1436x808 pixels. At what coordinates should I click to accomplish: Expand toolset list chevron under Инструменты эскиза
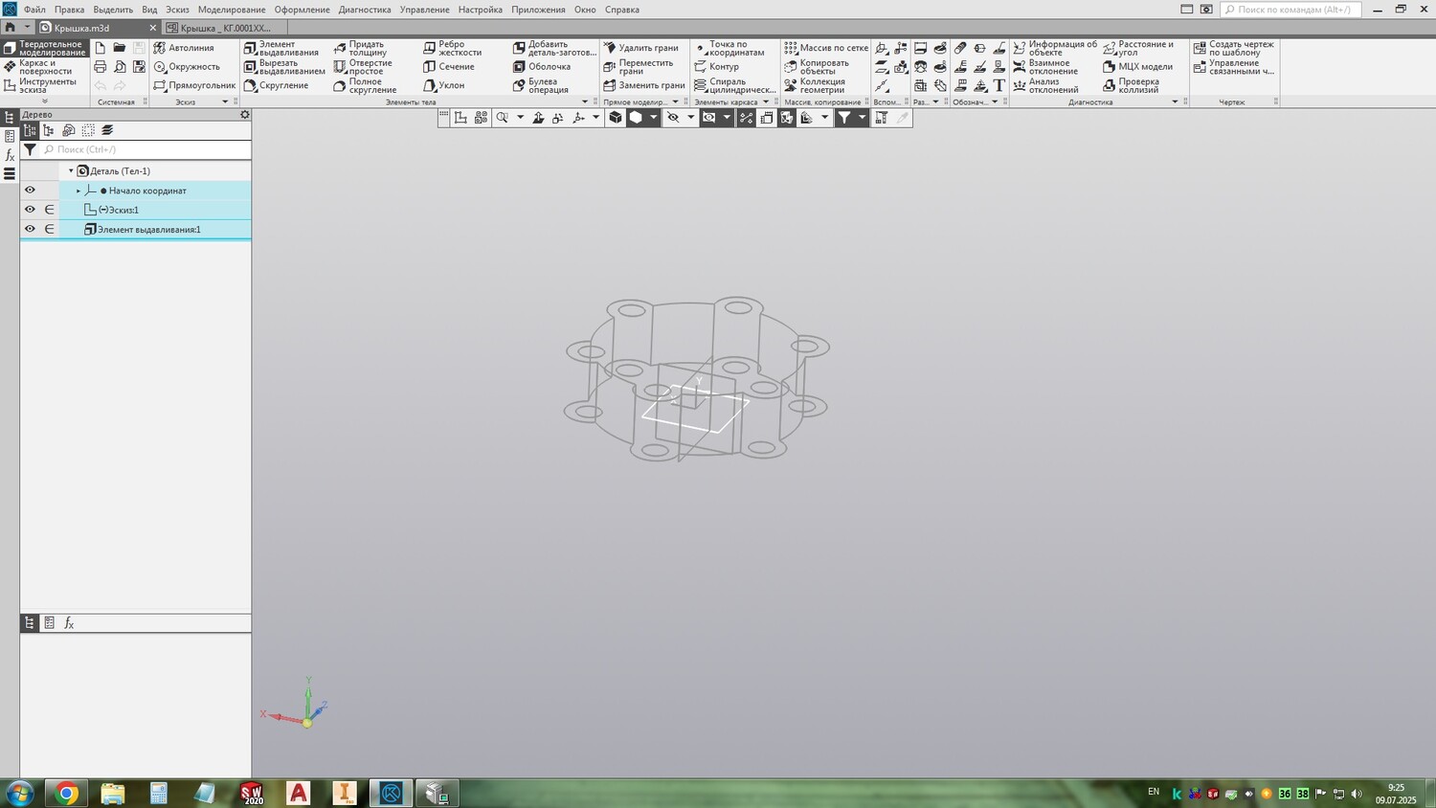44,101
